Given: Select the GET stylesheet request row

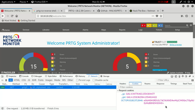Looking at the screenshot, I should (x=58, y=87).
